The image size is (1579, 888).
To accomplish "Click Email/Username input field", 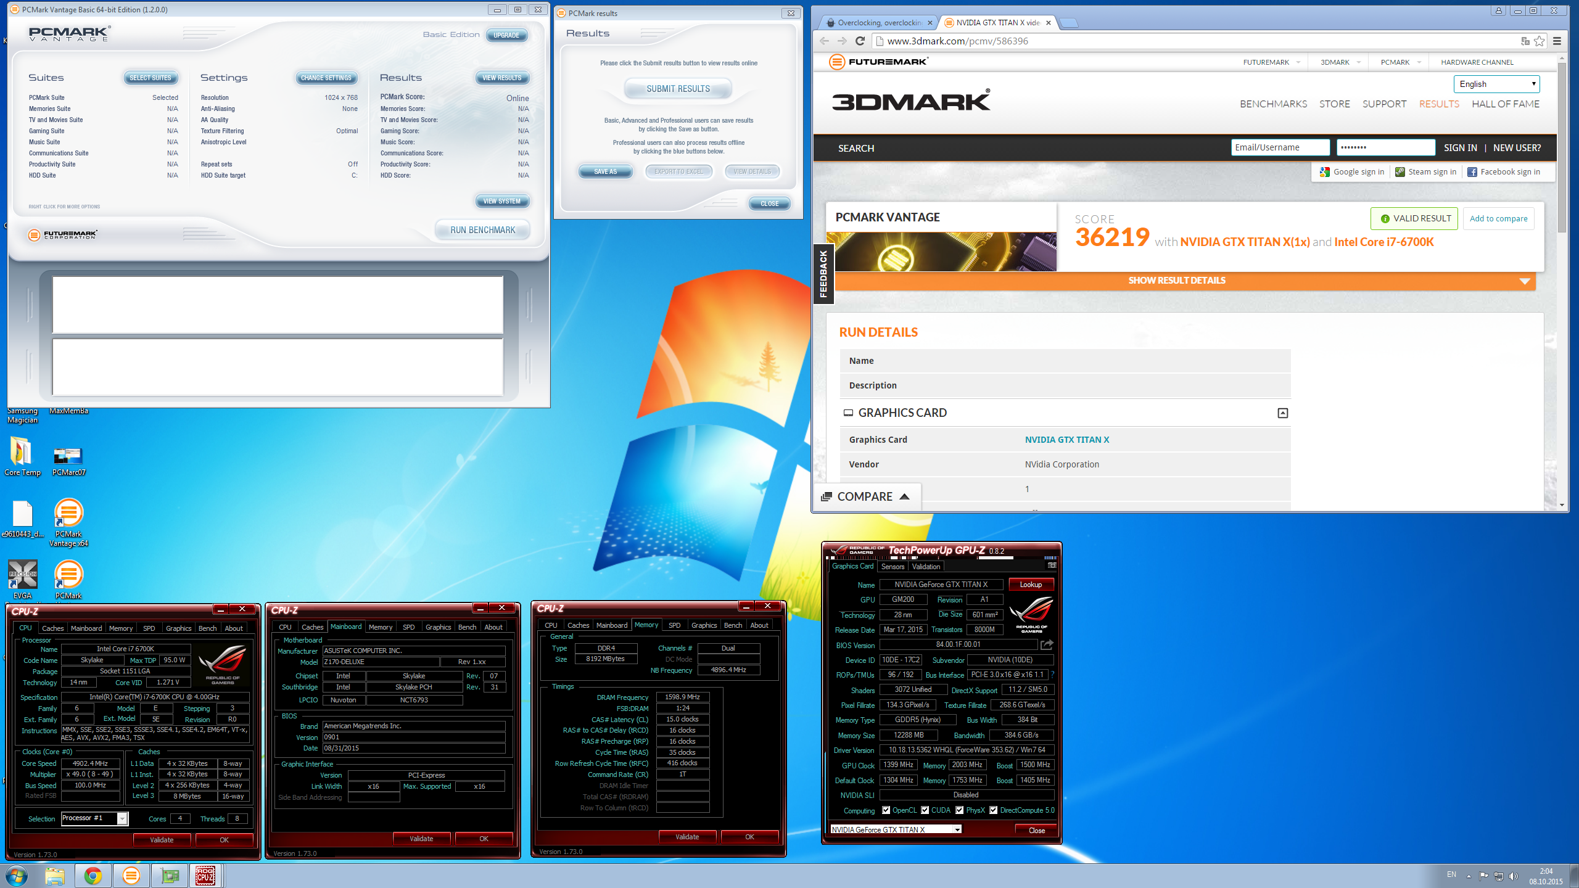I will (x=1280, y=147).
